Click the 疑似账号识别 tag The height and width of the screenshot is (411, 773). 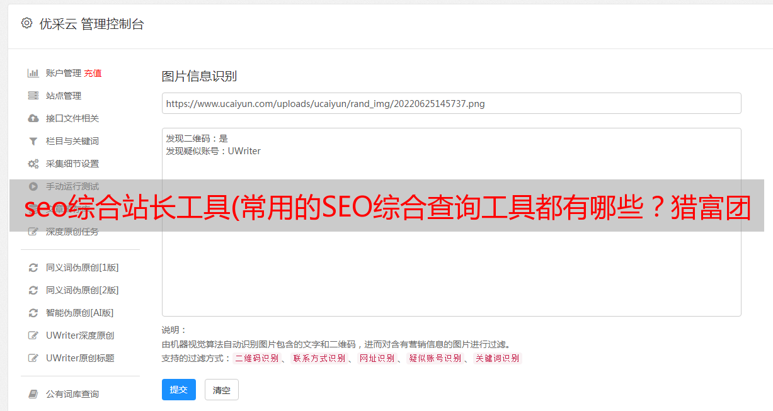point(435,358)
